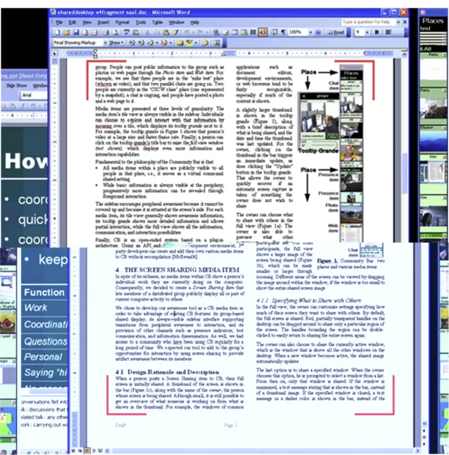Click the tab selector at the ruler's left
Viewport: 449px width, 455px height.
point(55,53)
